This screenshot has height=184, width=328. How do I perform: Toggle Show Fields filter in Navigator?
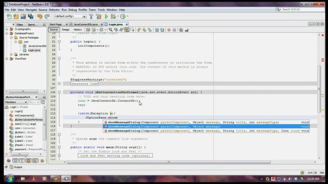coord(15,160)
